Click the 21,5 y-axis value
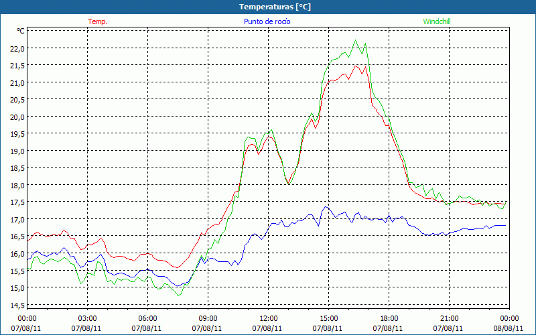This screenshot has height=335, width=536. (x=18, y=66)
